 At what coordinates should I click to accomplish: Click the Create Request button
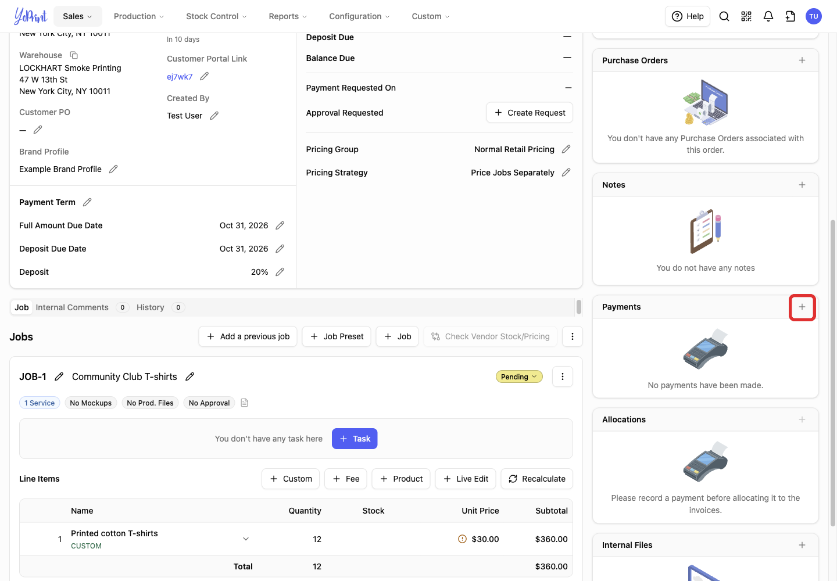[530, 113]
